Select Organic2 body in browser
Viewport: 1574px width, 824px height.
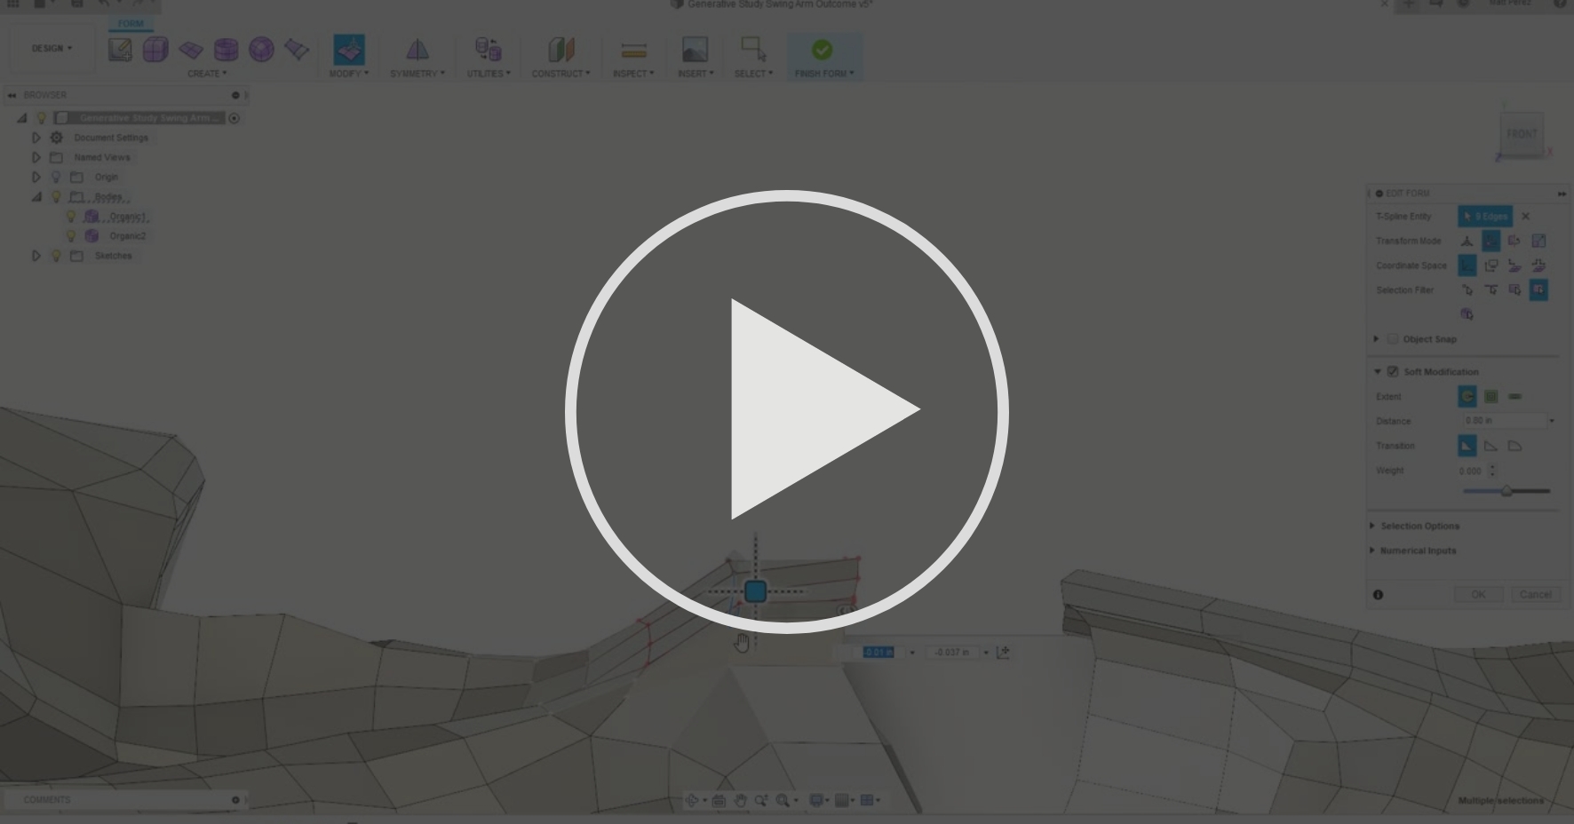[127, 236]
